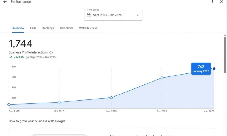Click the vs Sept 2024–Jan 2025 comparison text

[41, 57]
